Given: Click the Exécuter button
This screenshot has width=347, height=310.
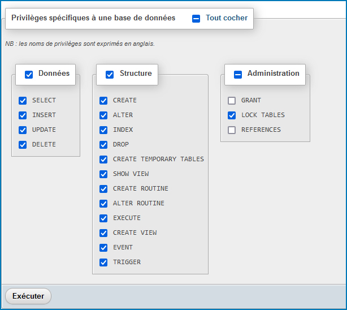Looking at the screenshot, I should pyautogui.click(x=28, y=296).
